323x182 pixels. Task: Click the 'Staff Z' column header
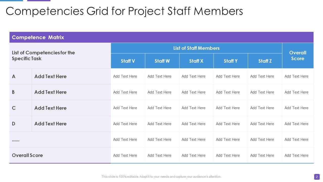(265, 61)
